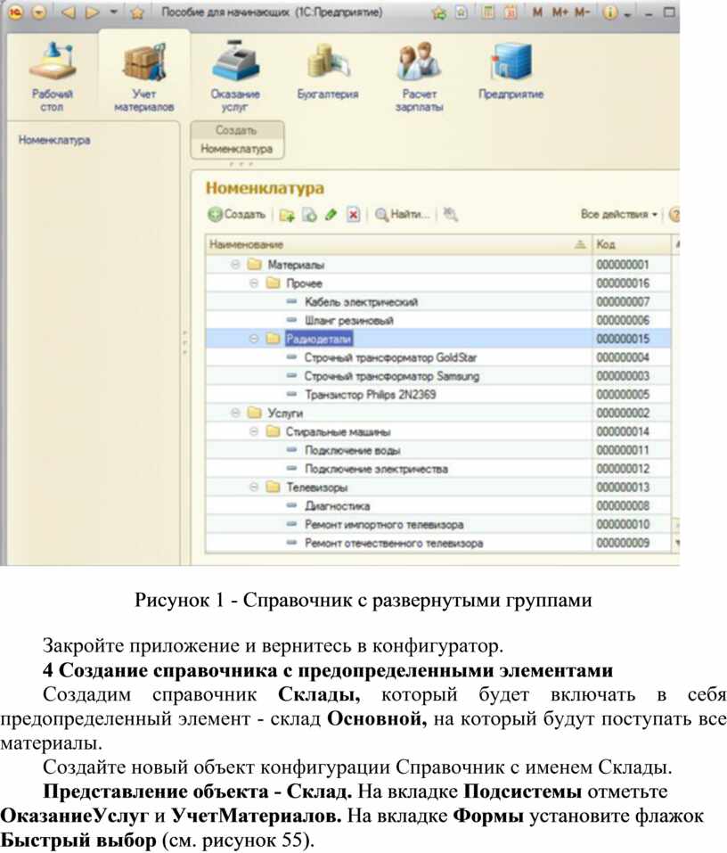
Task: Mark for deletion with red X icon
Action: 354,216
